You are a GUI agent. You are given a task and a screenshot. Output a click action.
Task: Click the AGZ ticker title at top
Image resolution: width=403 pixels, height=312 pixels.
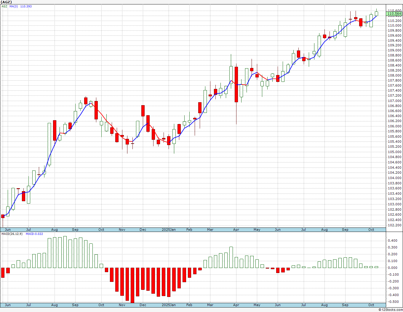point(6,2)
